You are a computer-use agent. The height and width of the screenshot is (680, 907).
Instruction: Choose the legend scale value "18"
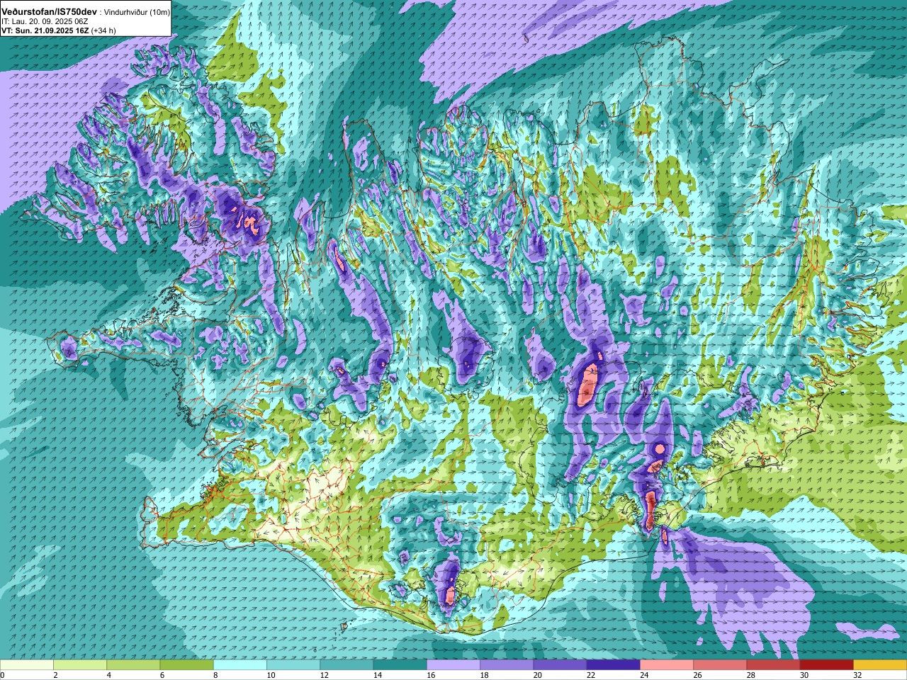(484, 676)
